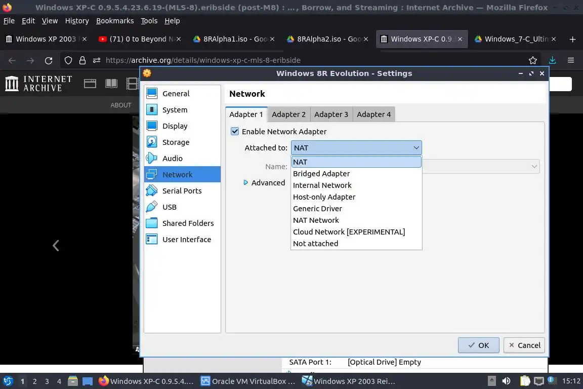583x389 pixels.
Task: Select Network settings category
Action: 182,175
